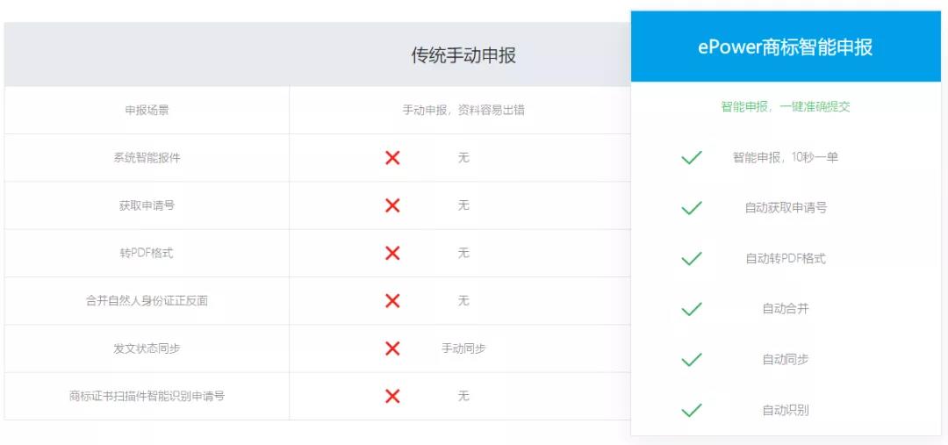This screenshot has height=445, width=948.
Task: Click the green checkmark beside 自动识别
Action: coord(691,410)
